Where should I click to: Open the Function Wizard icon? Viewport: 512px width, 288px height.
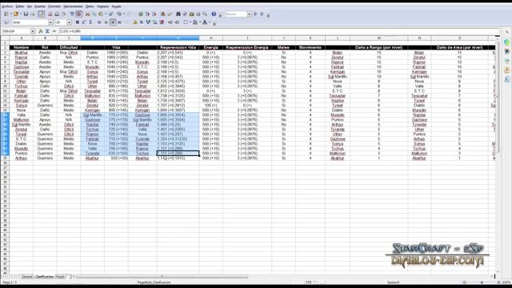pos(41,31)
